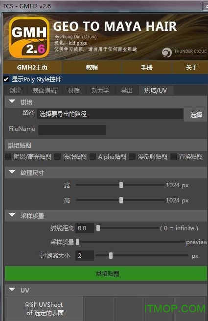Uncheck 显示Poly Style控件 checkbox
This screenshot has height=321, width=208.
click(x=6, y=79)
